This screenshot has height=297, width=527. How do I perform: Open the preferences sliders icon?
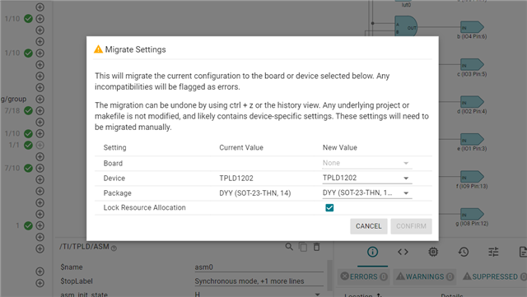(493, 252)
